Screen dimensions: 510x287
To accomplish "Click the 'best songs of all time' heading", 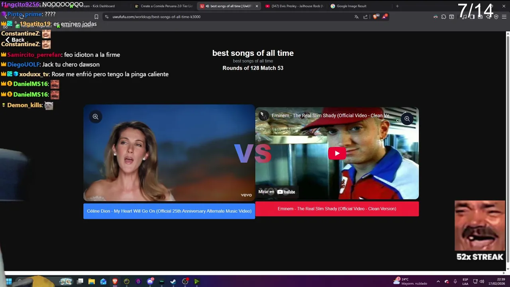I will coord(253,53).
